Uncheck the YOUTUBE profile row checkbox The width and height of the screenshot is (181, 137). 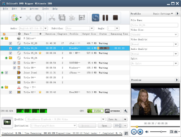(14, 63)
